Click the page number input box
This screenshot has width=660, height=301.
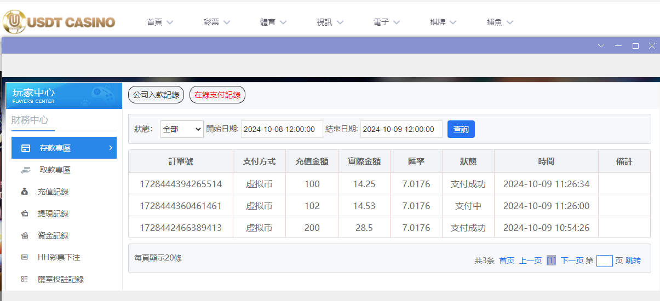tap(604, 261)
